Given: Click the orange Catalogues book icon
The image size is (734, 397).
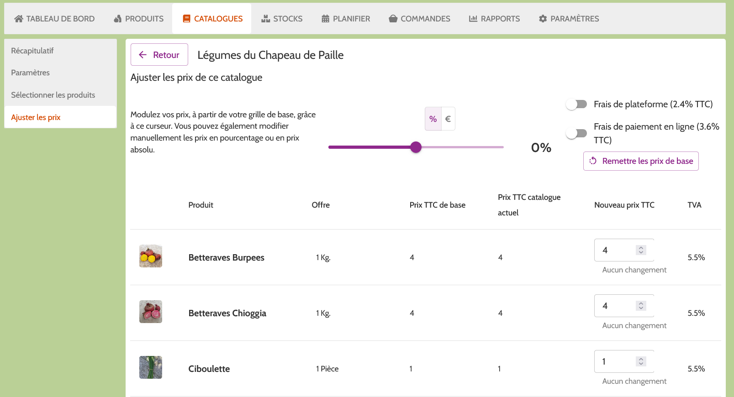Looking at the screenshot, I should click(186, 19).
